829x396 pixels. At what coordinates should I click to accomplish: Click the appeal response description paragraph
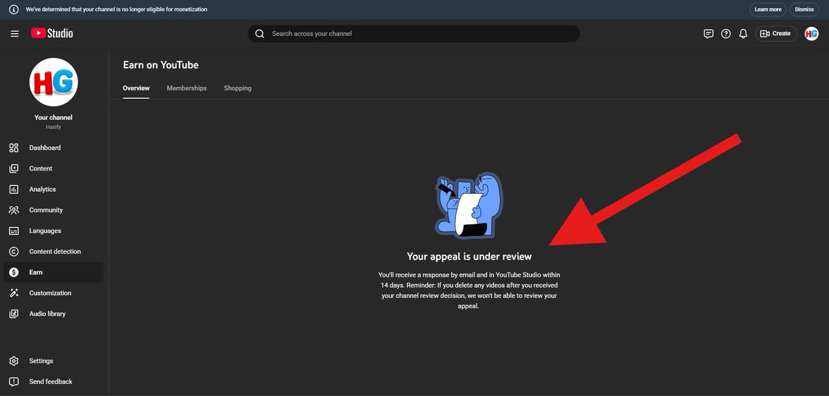point(469,290)
